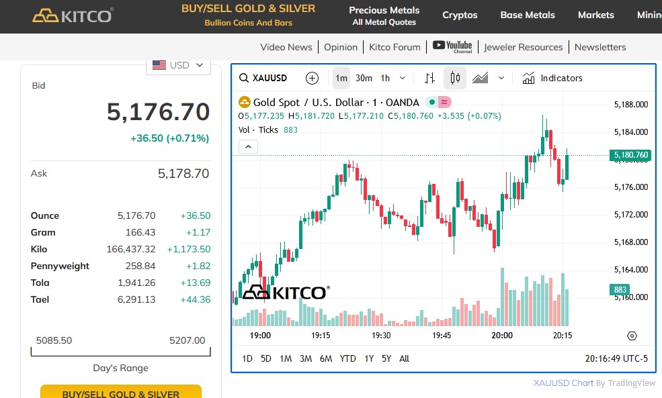Collapse the chart legend with the caret button
Viewport: 662px width, 398px height.
click(248, 146)
